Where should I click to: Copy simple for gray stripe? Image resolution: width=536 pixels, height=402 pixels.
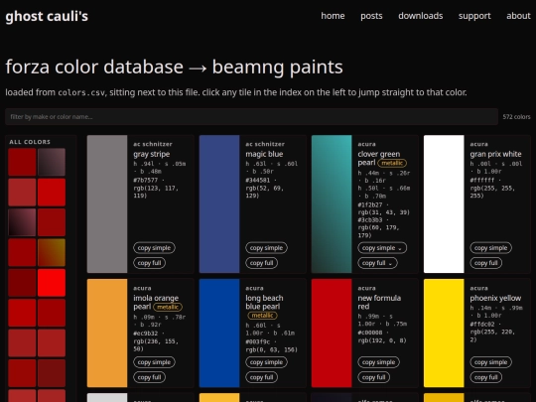click(x=154, y=248)
